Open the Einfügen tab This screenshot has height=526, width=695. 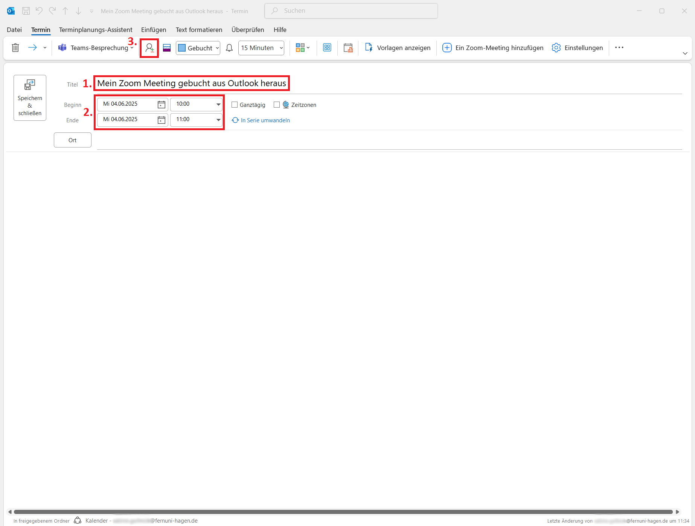tap(154, 30)
